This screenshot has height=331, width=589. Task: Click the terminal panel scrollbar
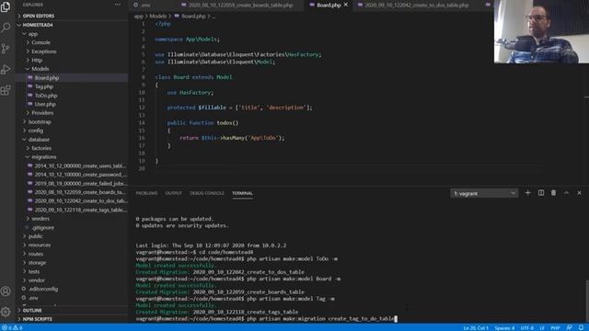(587, 301)
